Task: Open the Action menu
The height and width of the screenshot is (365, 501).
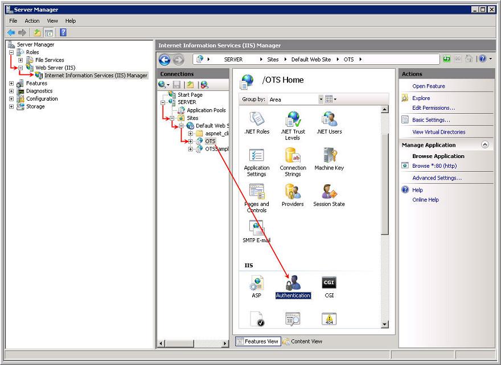Action: (32, 20)
